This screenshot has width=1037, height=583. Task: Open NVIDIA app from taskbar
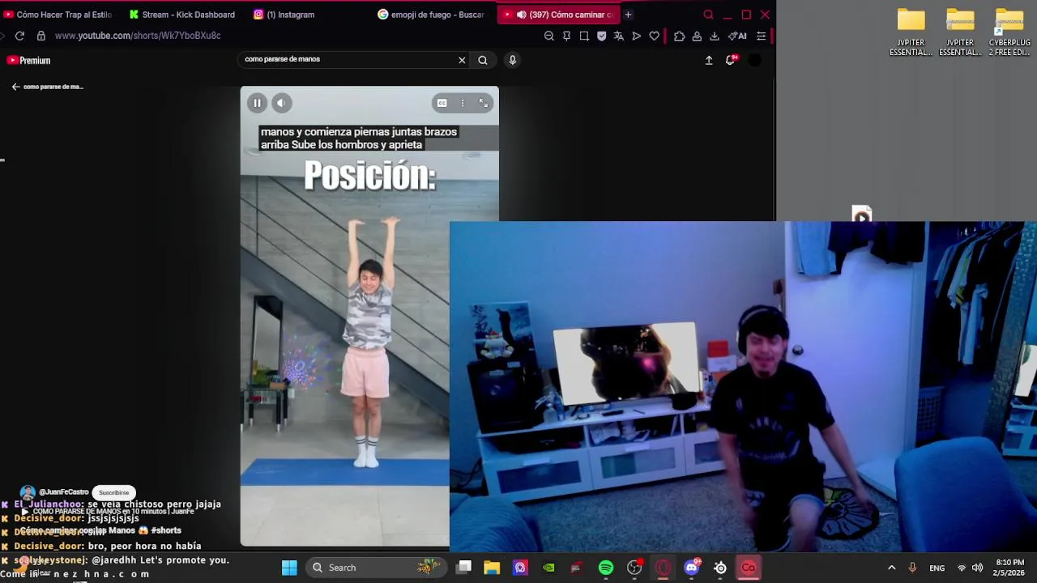(x=548, y=568)
